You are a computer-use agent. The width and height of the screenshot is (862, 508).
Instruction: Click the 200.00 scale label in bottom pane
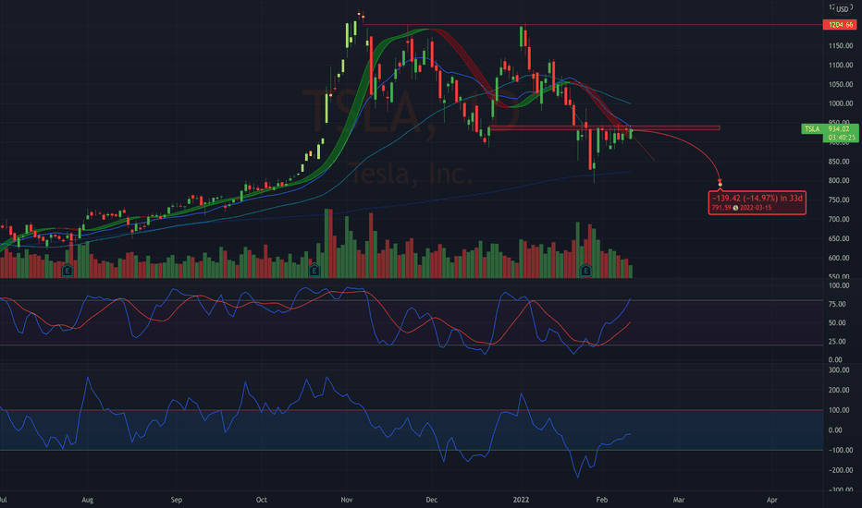pyautogui.click(x=839, y=391)
